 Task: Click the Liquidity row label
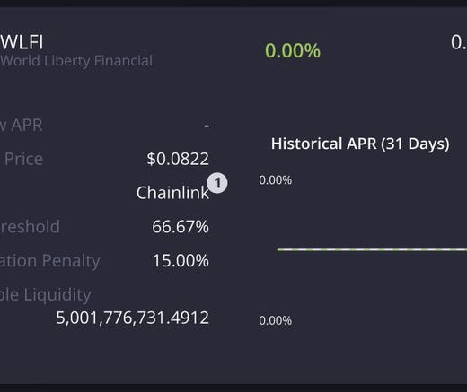point(45,295)
